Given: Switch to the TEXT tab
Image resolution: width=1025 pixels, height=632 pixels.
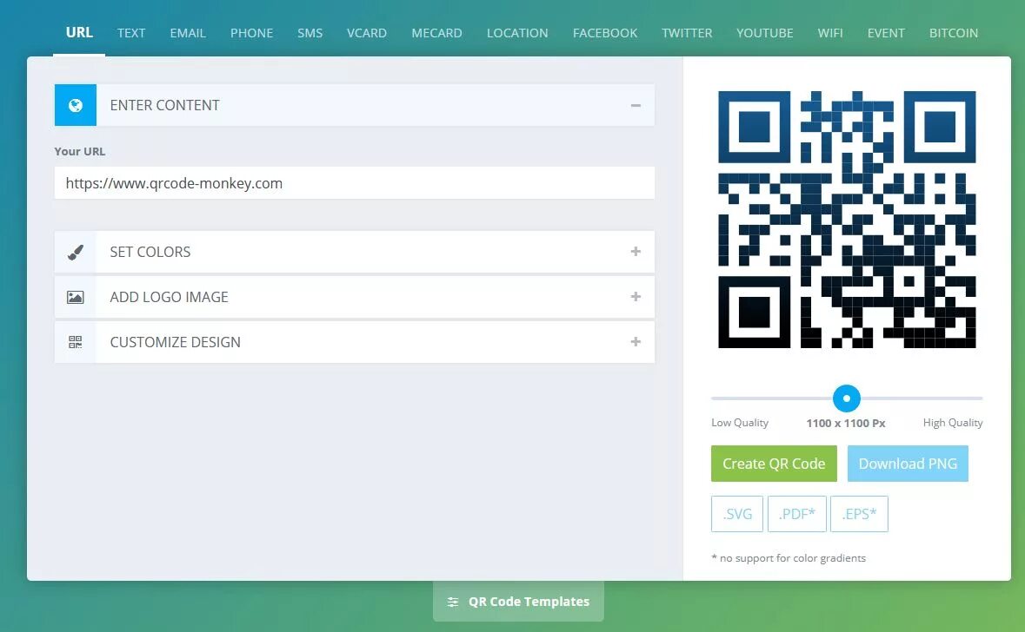Looking at the screenshot, I should pos(131,33).
